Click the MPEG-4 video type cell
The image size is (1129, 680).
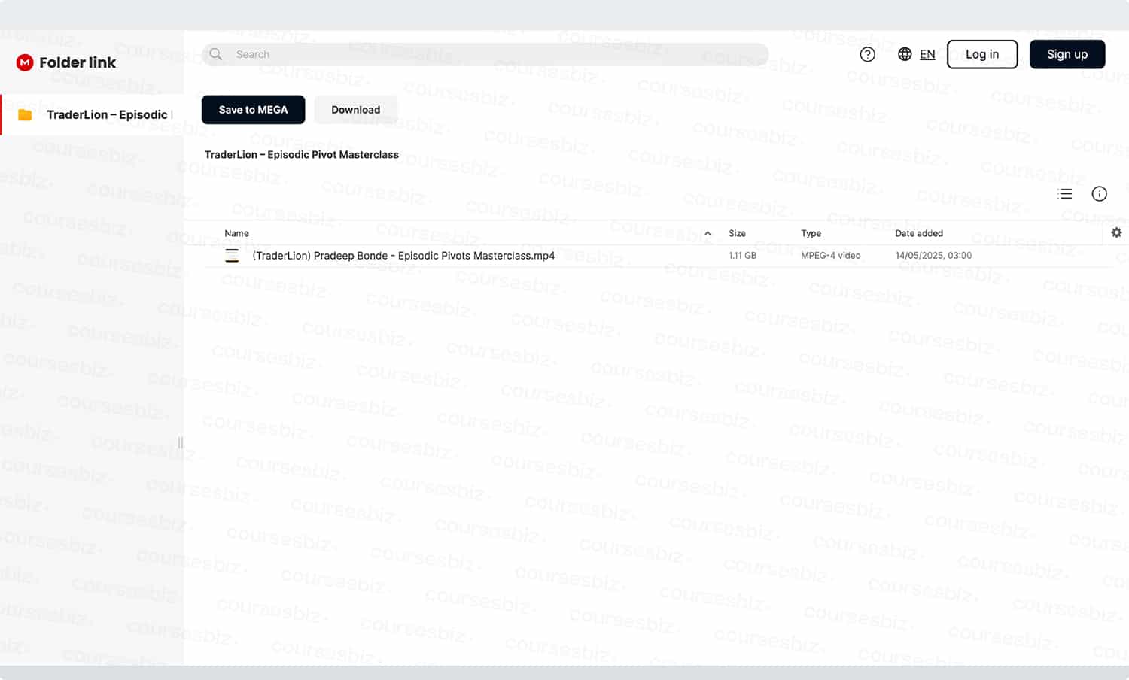coord(830,256)
